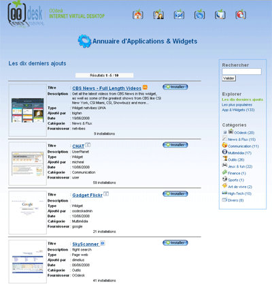Select App & Widgets (133) in Explorer
The image size is (272, 284).
238,110
